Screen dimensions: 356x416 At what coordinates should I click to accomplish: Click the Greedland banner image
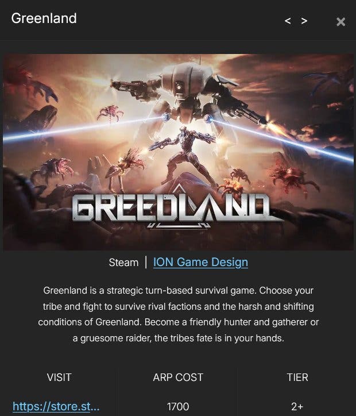178,152
